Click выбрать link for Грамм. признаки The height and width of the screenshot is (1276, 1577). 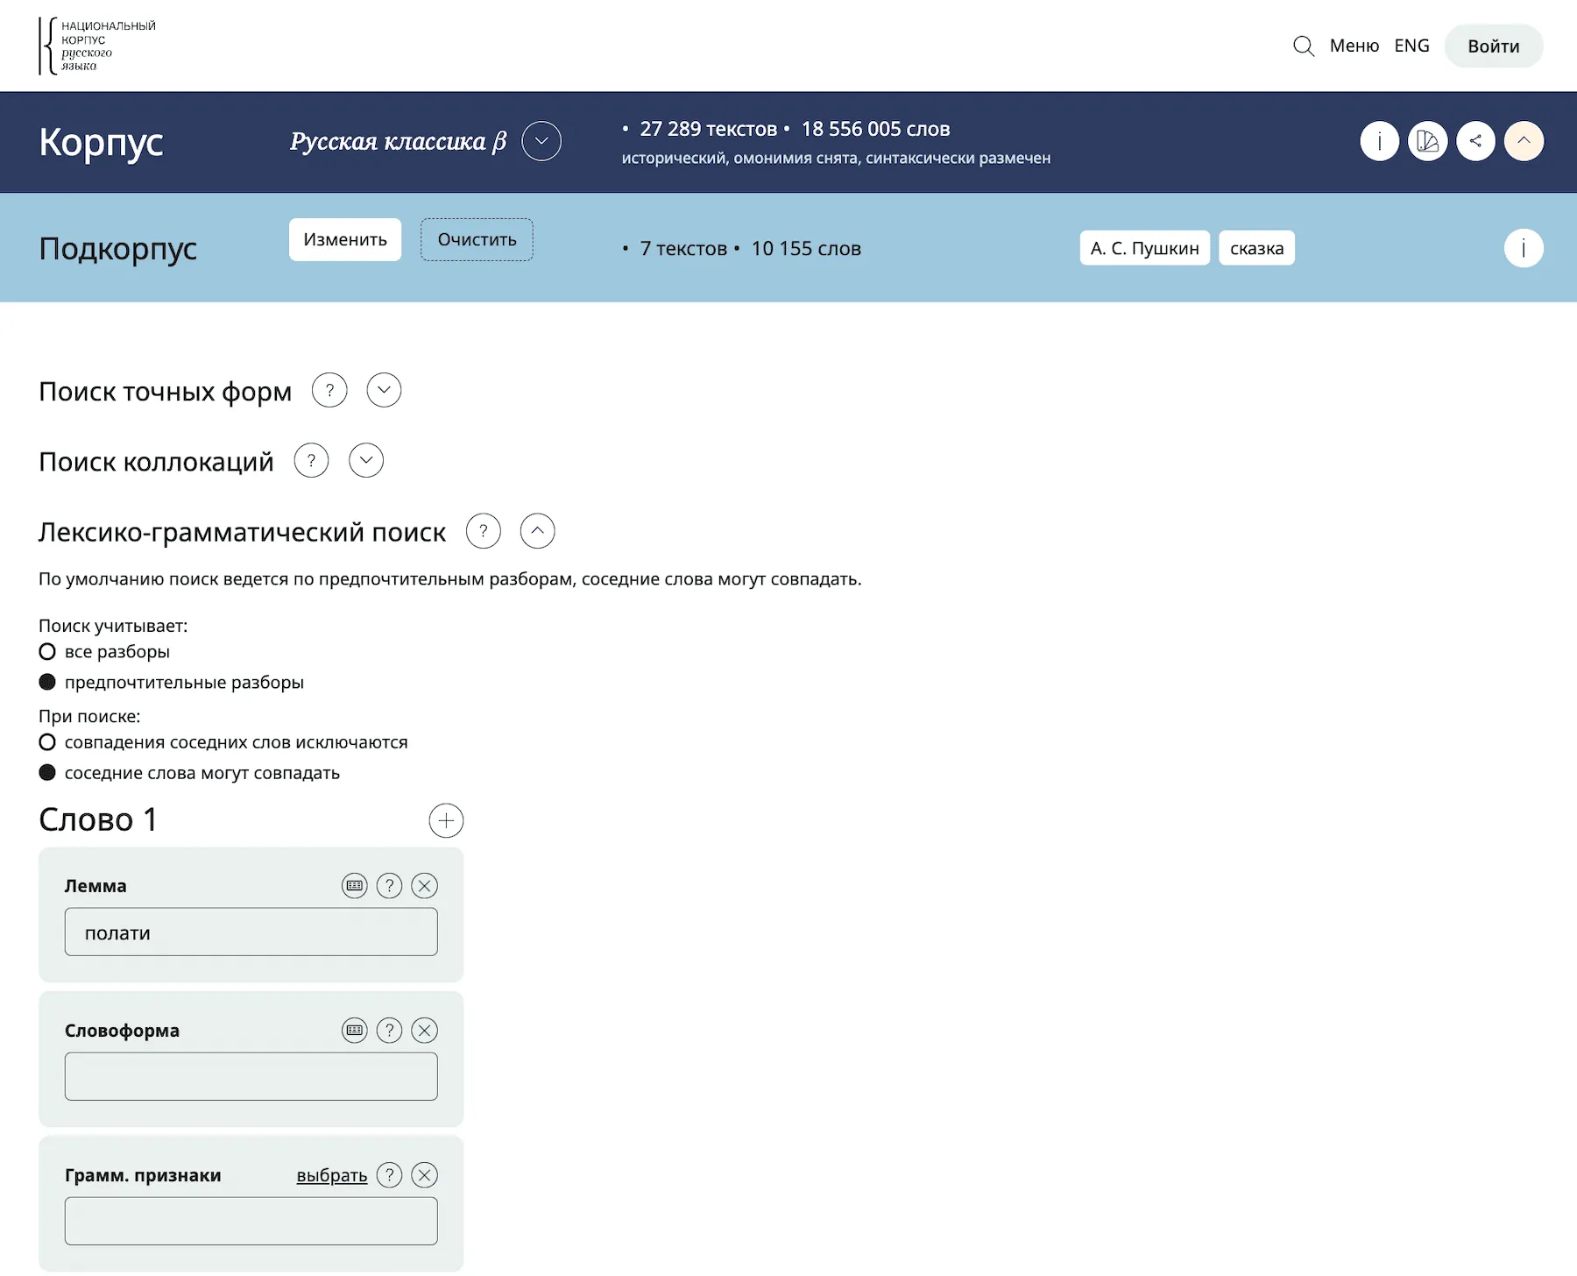(331, 1175)
